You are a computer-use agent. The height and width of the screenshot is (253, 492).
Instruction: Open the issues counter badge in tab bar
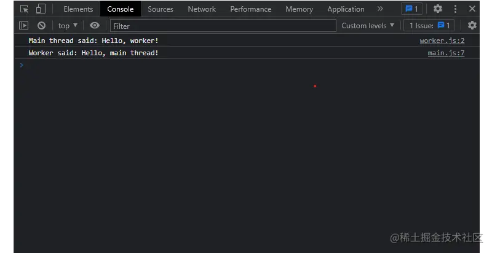[411, 9]
